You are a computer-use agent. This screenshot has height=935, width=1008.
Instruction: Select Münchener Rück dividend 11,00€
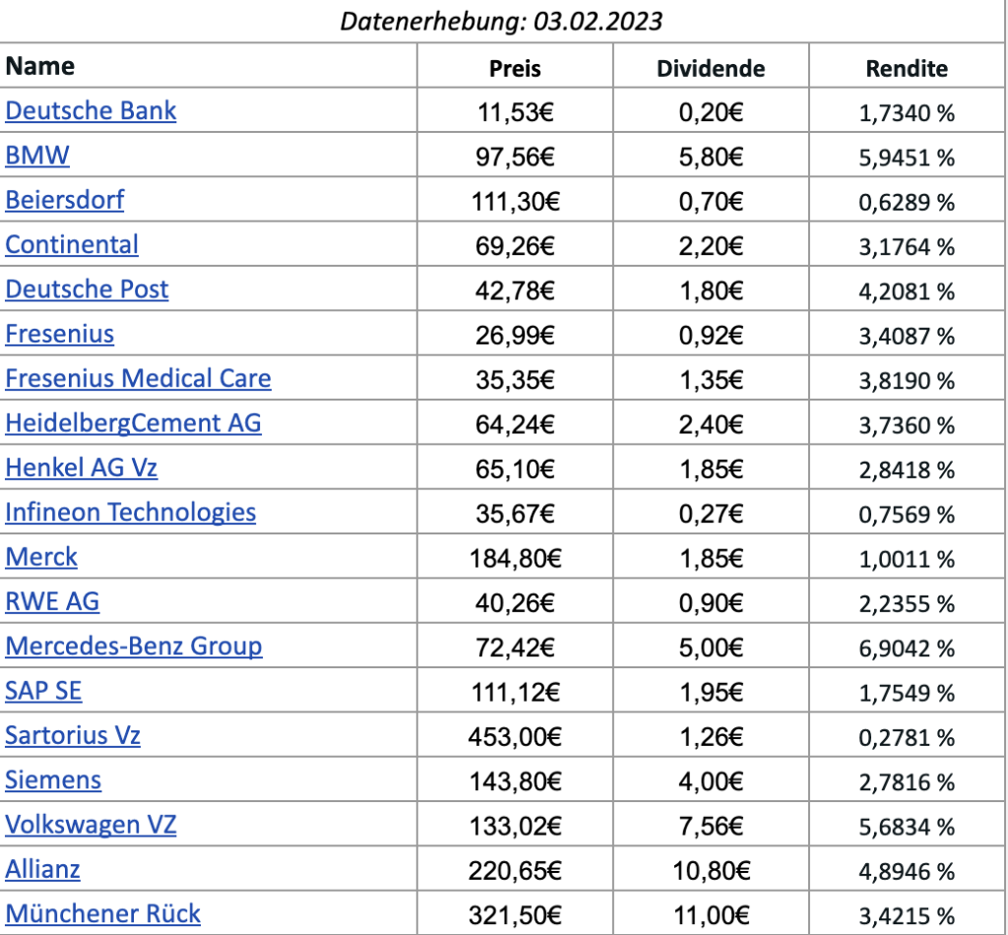pos(711,915)
